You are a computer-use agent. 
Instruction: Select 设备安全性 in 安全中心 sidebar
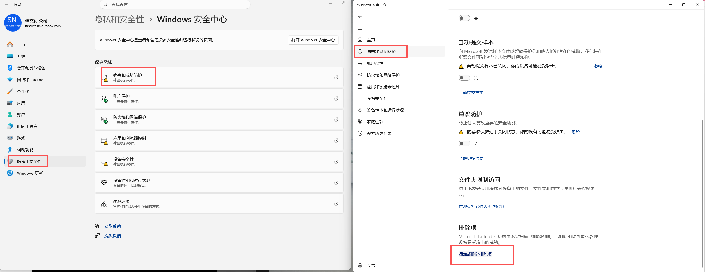400,98
